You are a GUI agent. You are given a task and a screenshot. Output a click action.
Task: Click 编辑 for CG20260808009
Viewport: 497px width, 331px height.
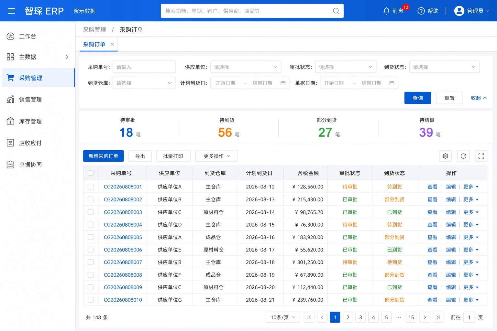(451, 287)
